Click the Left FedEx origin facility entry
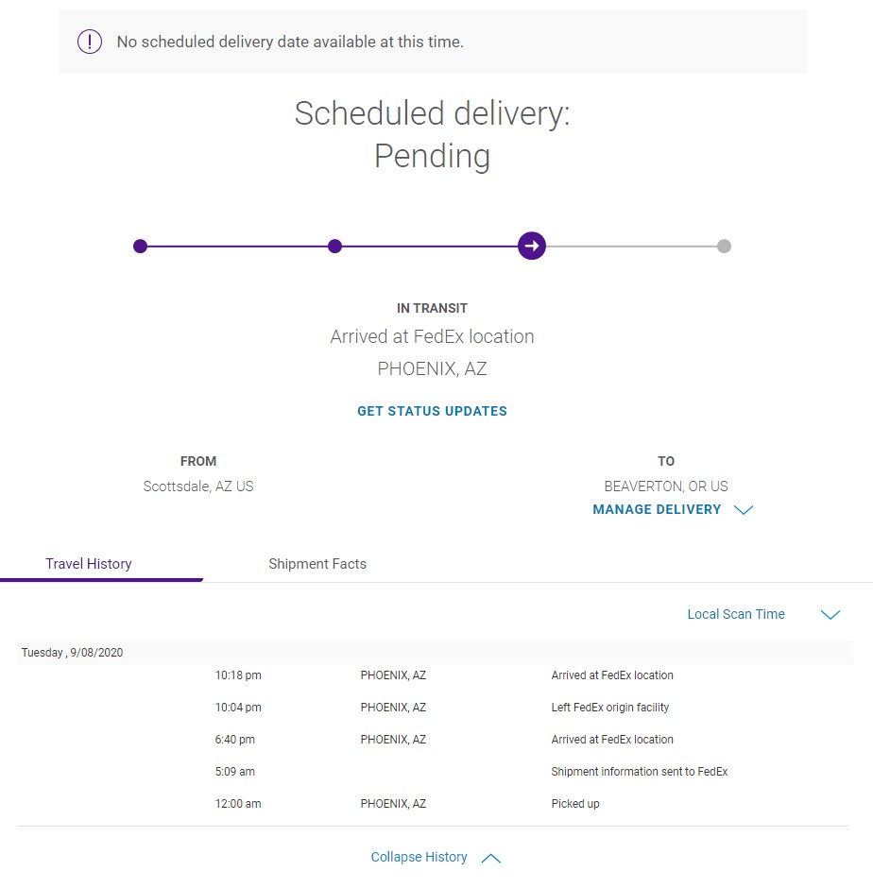Image resolution: width=873 pixels, height=888 pixels. click(x=609, y=708)
